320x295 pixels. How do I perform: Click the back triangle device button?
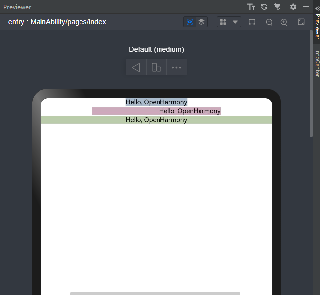click(136, 67)
